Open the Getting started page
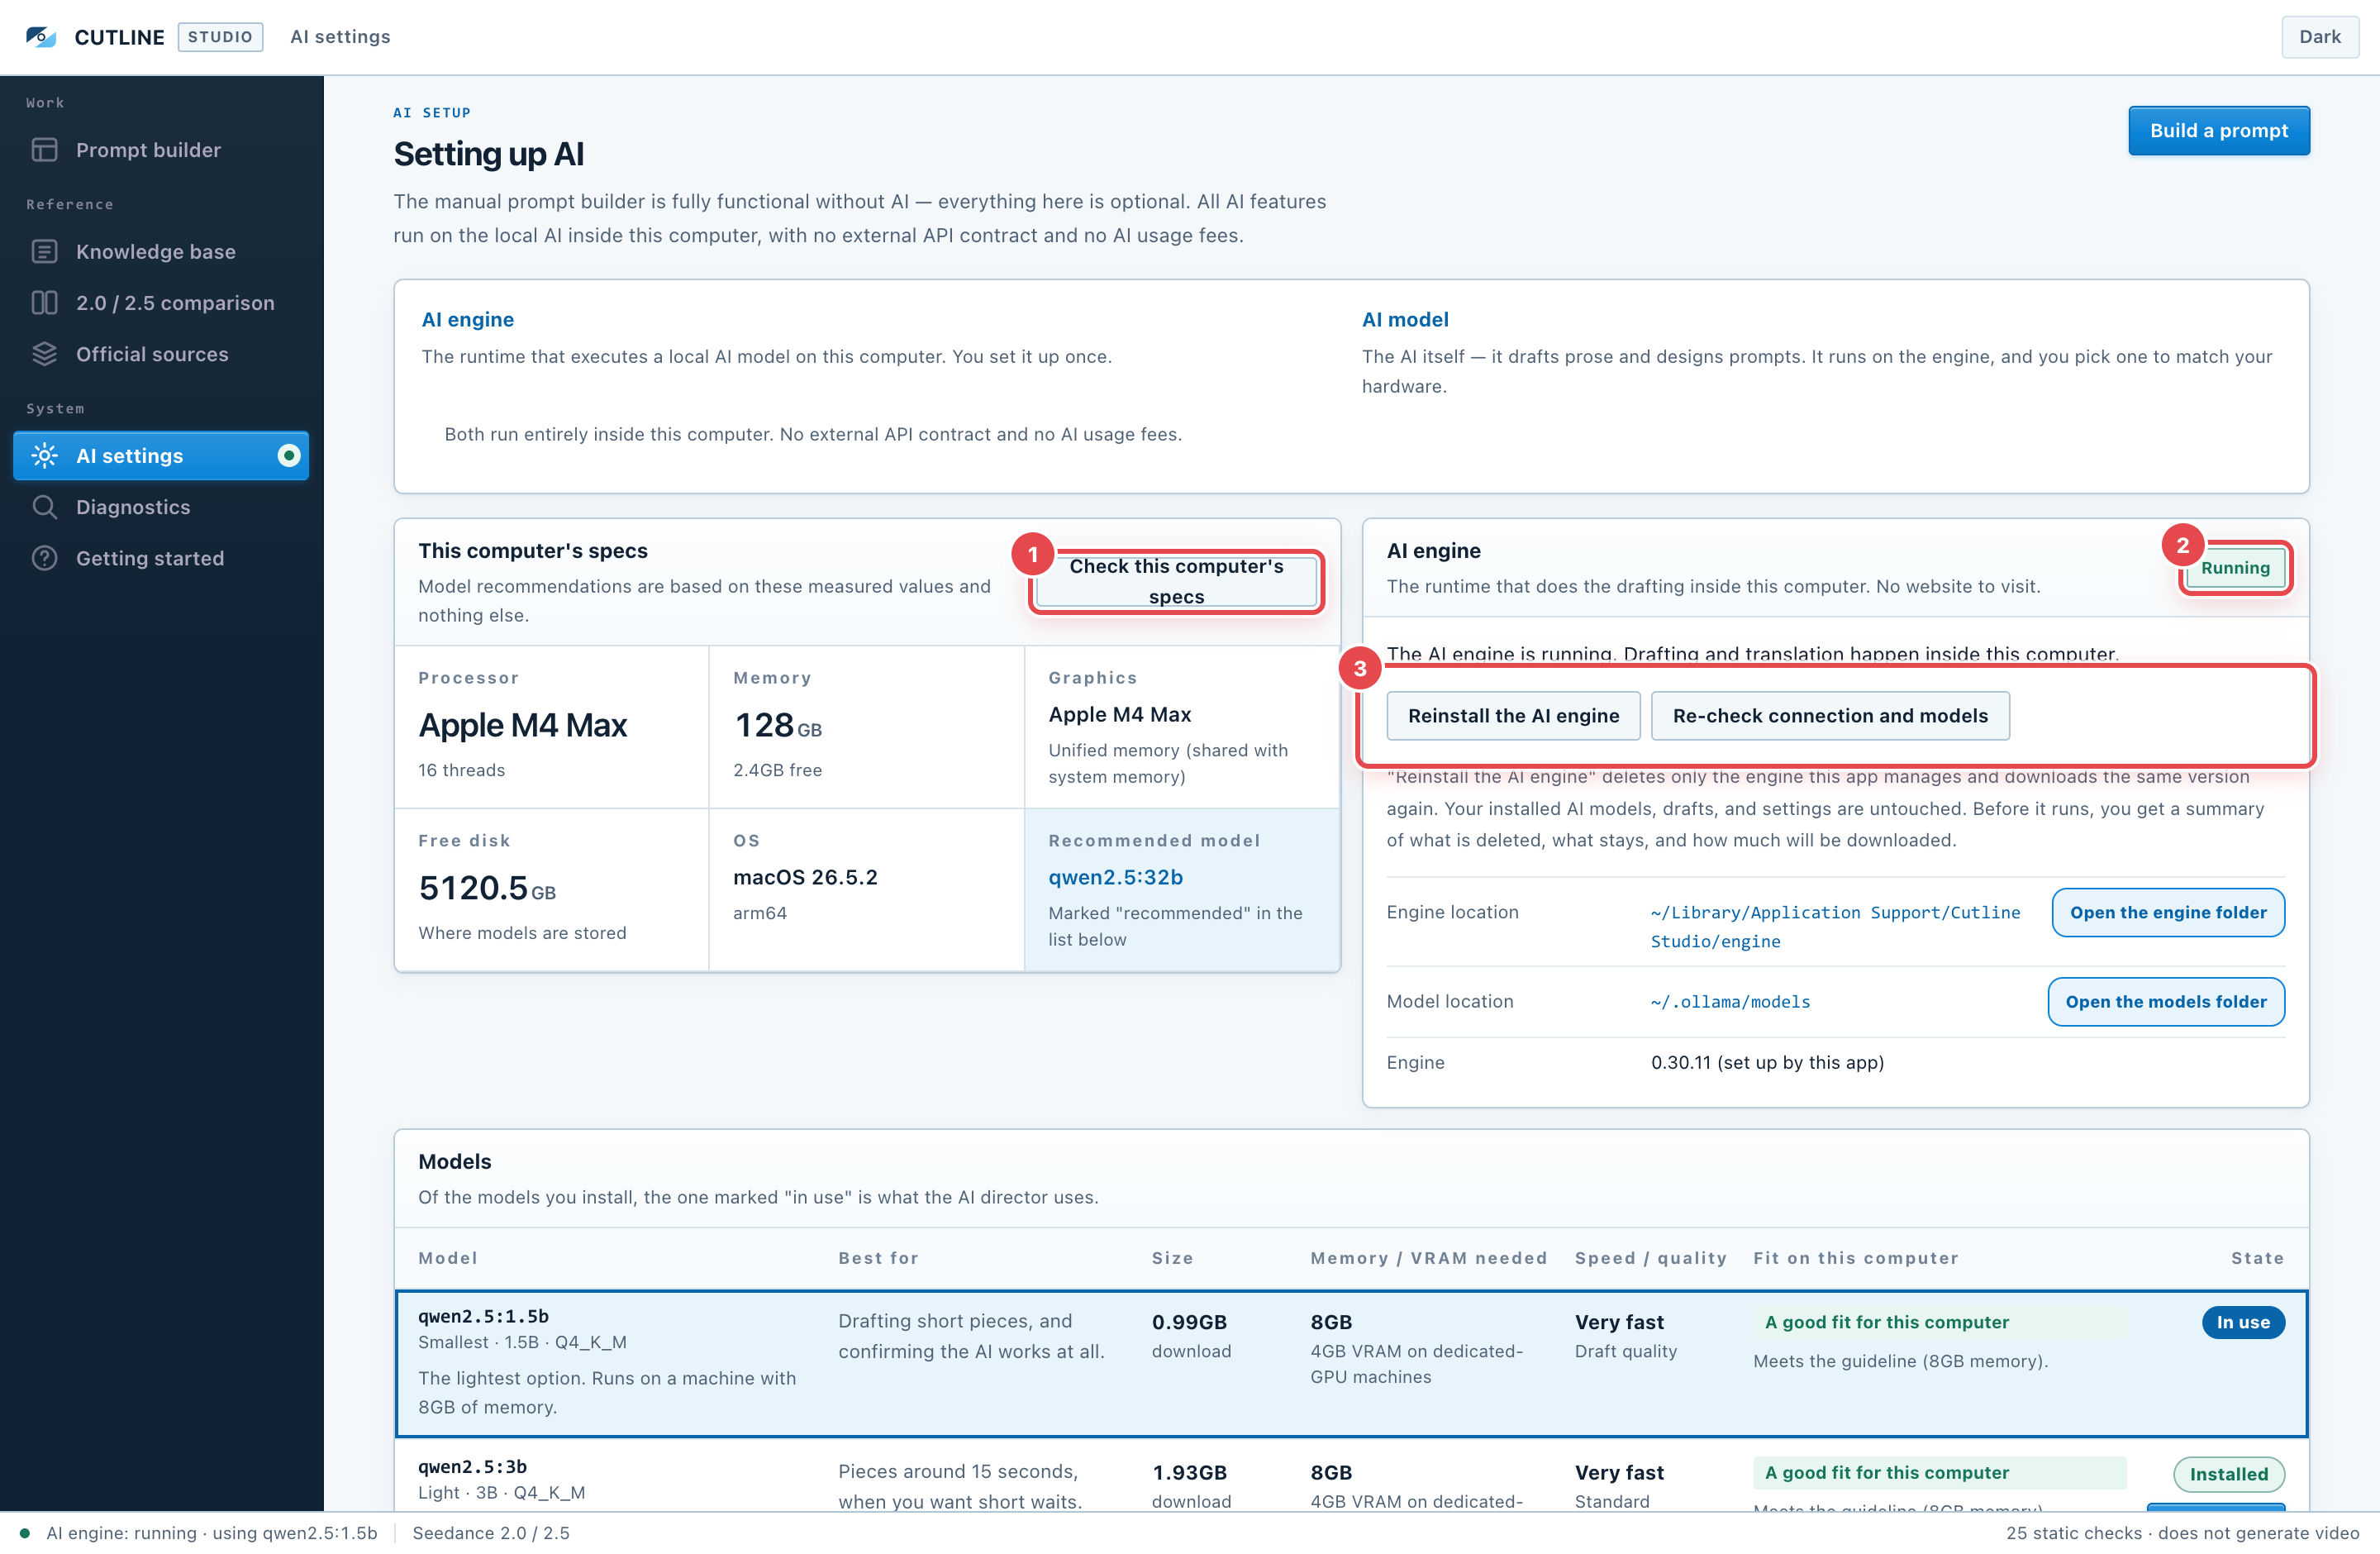The image size is (2380, 1554). tap(161, 558)
